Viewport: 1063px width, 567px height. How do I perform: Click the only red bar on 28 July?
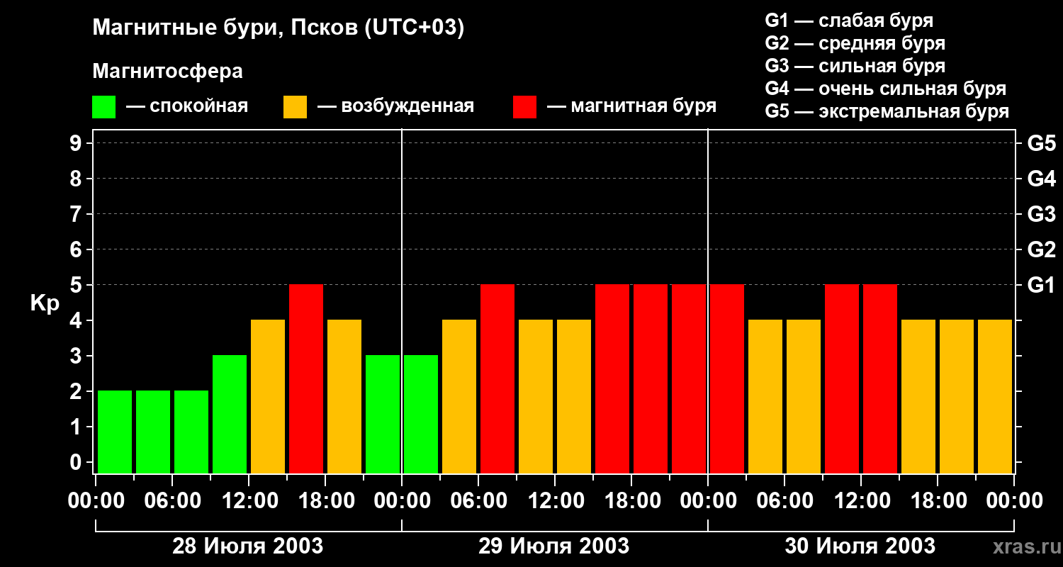point(306,378)
